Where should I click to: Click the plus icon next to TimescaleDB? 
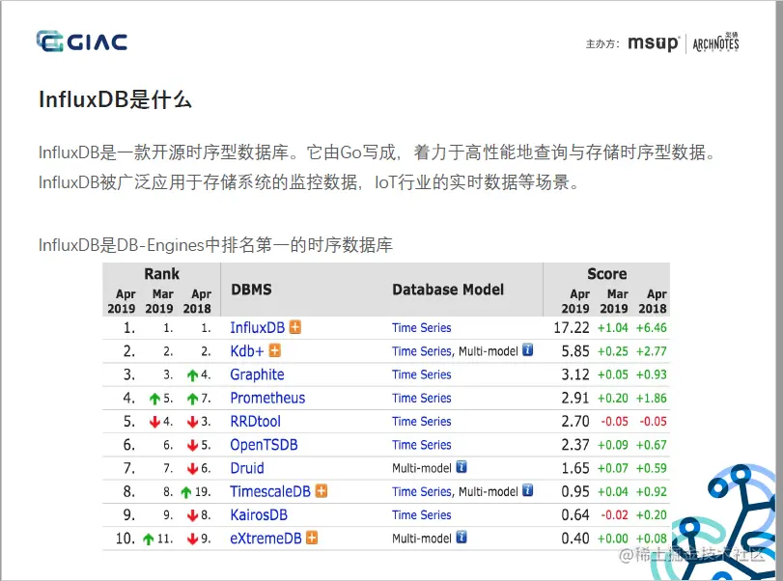(x=322, y=491)
